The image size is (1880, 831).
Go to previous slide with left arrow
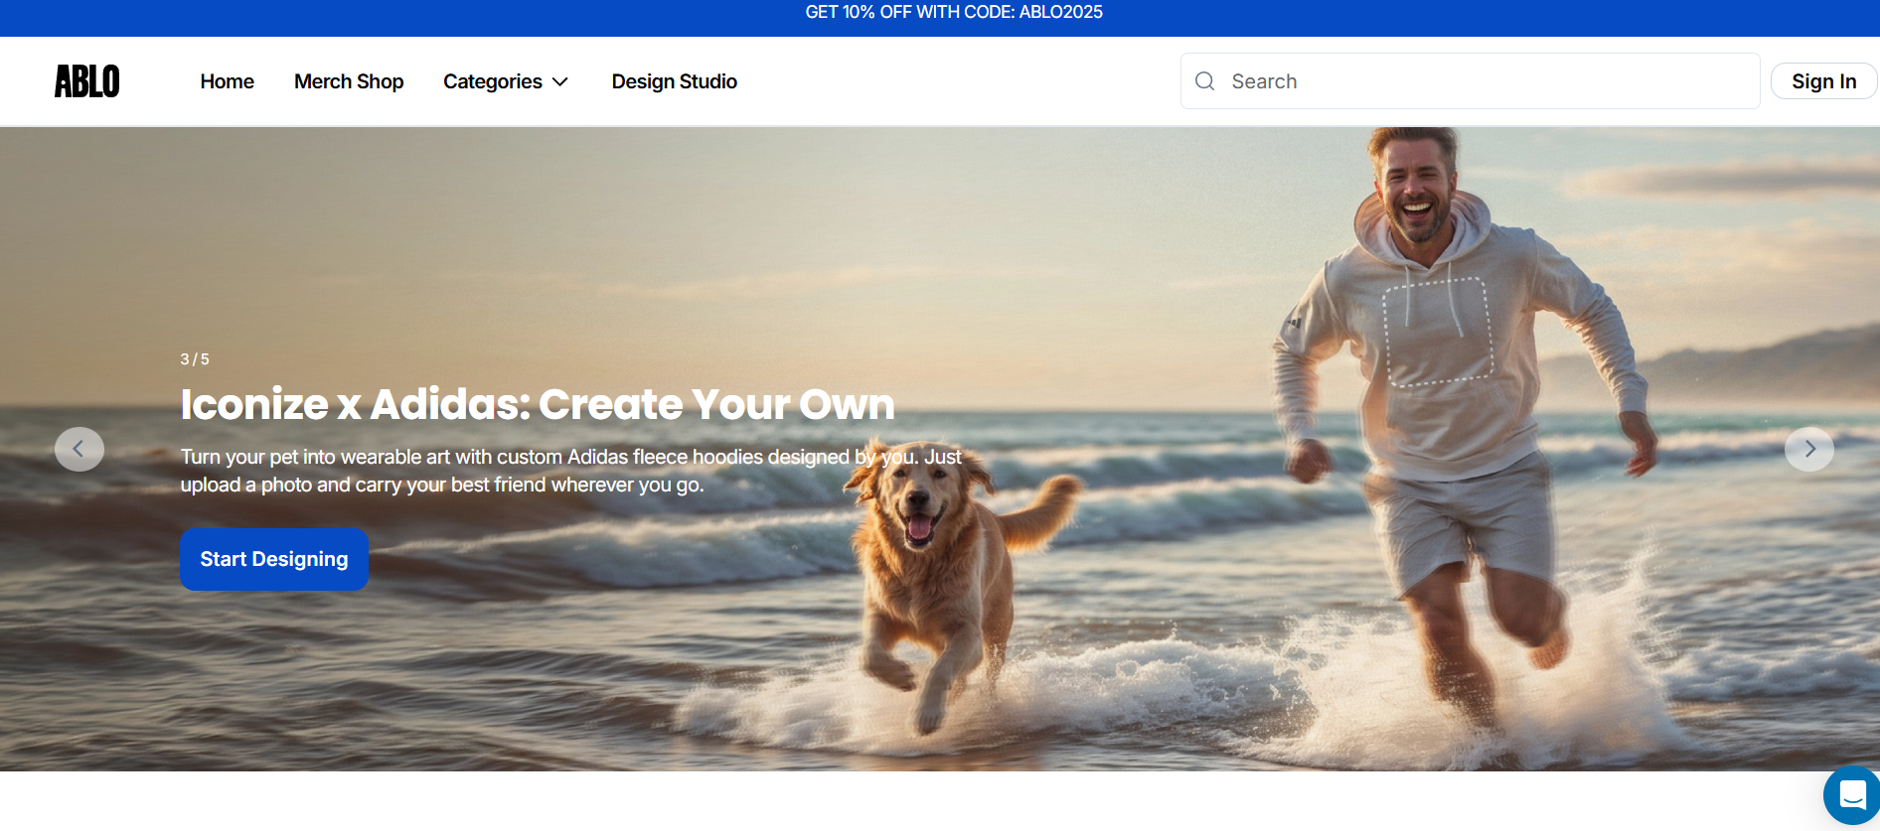[79, 449]
